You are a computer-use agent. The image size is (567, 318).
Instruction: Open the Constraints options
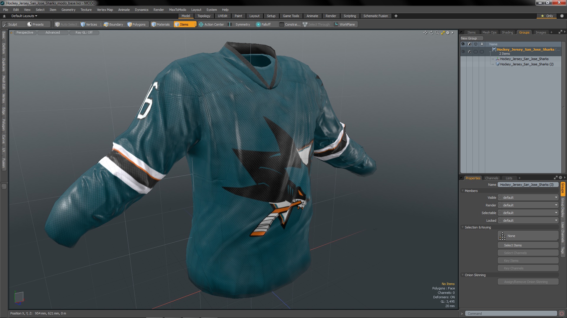click(290, 24)
